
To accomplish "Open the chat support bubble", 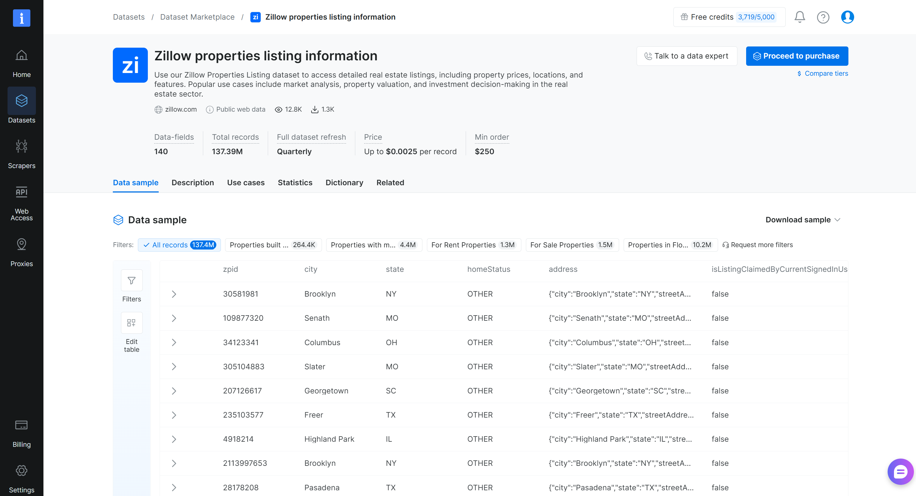I will pyautogui.click(x=900, y=472).
